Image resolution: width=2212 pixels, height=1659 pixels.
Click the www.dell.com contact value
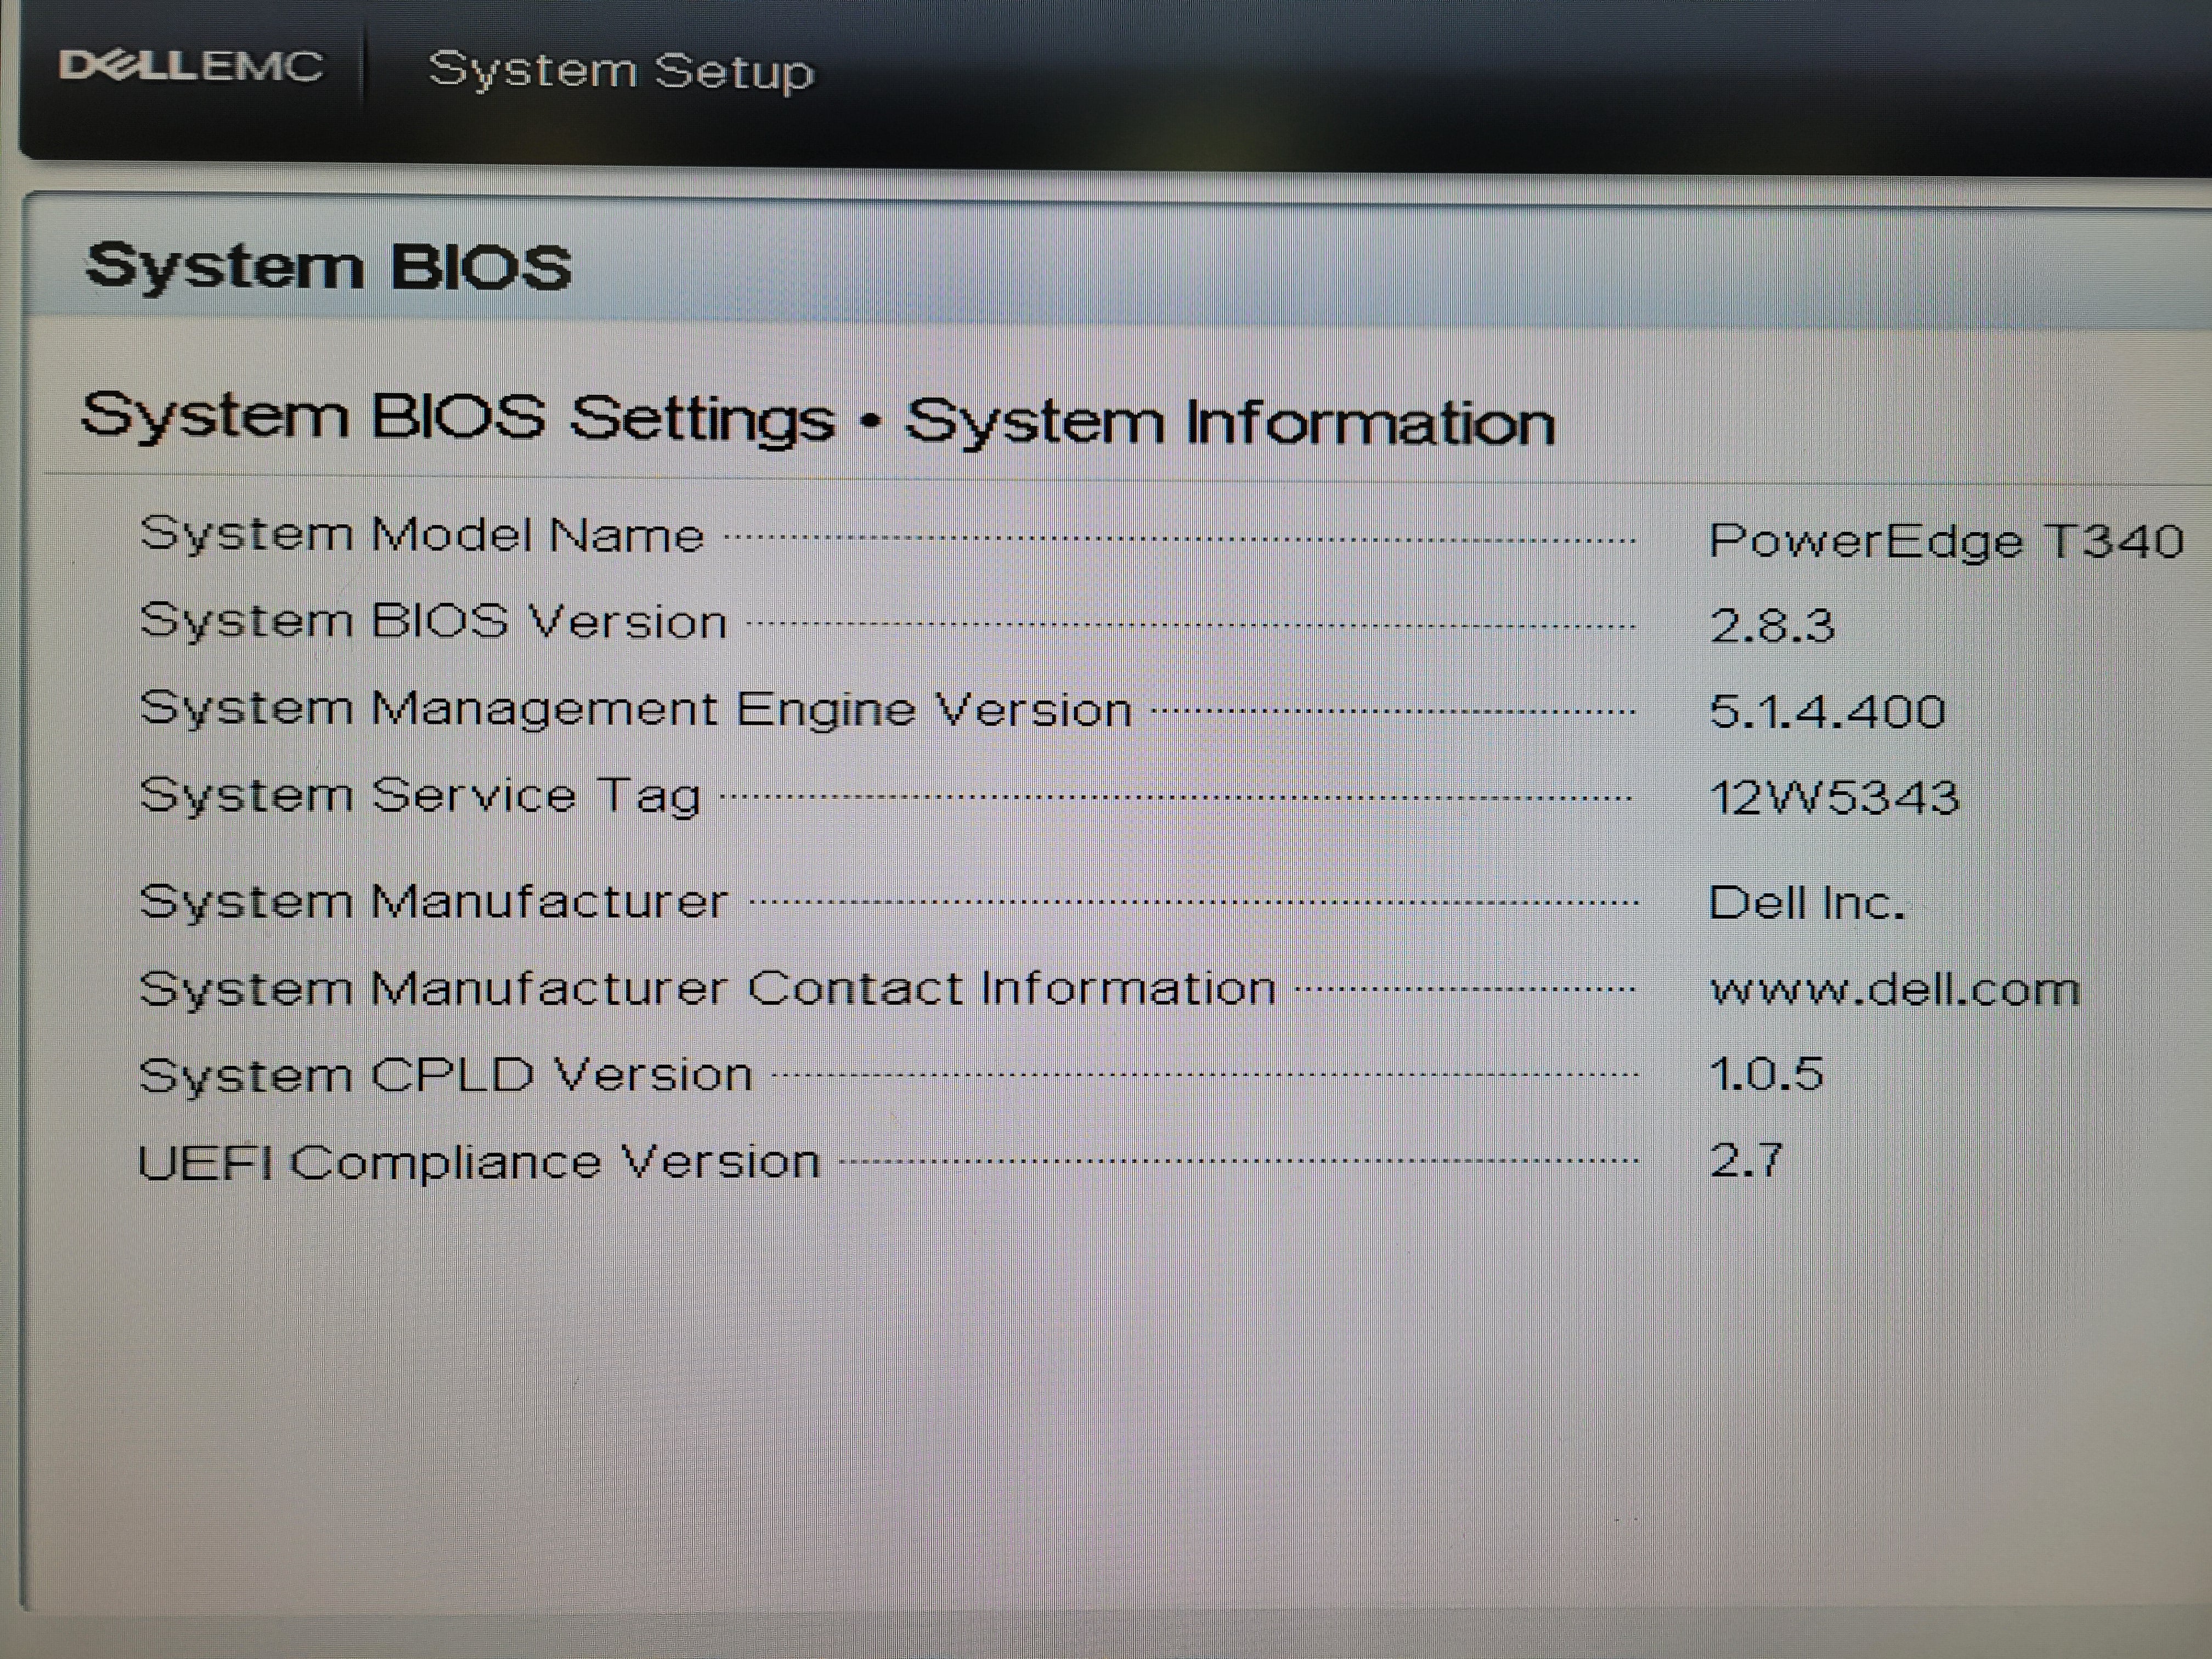tap(1895, 990)
